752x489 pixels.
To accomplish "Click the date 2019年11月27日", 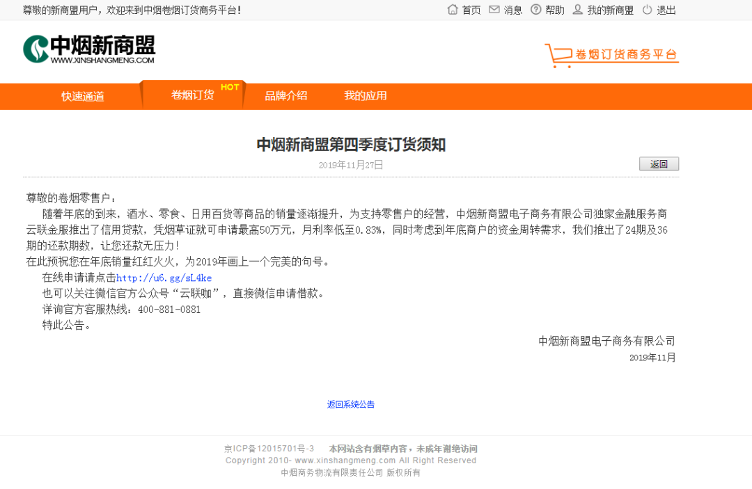I will click(350, 166).
